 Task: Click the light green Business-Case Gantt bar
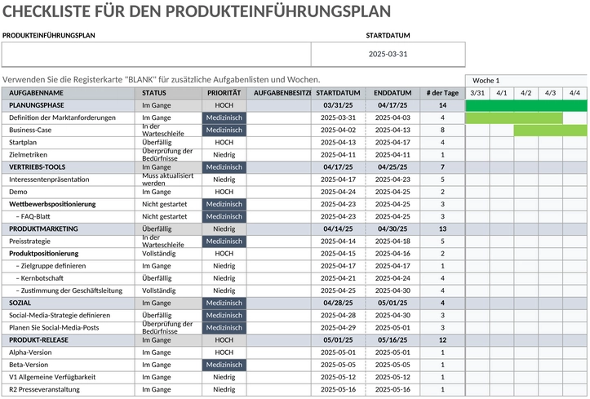click(x=550, y=131)
